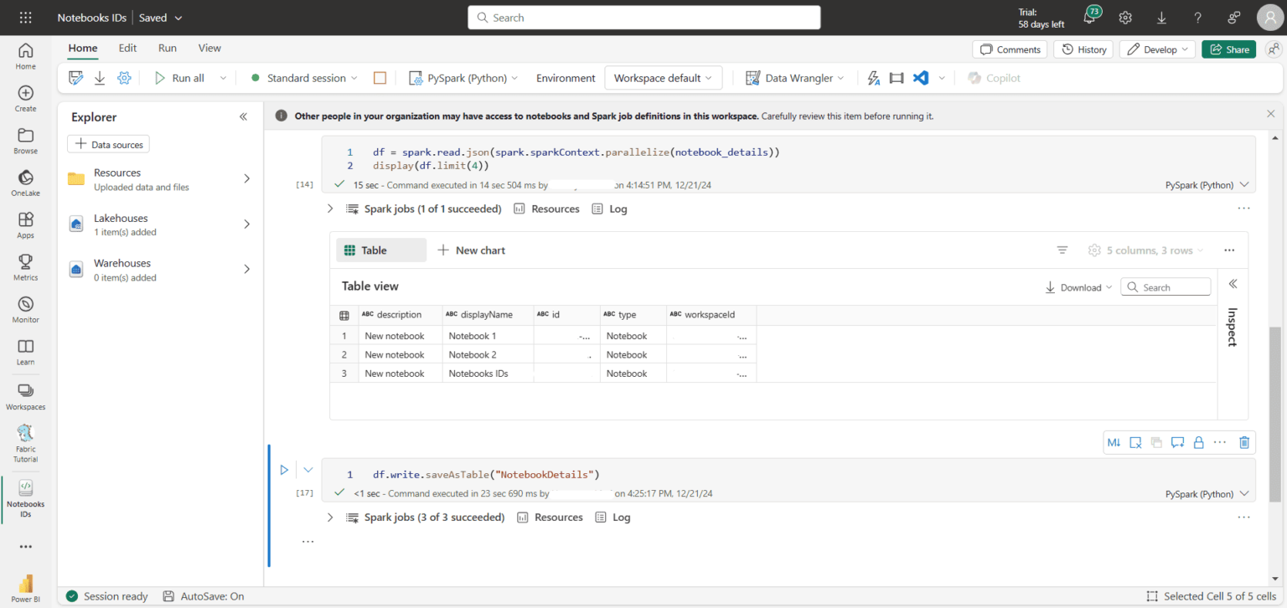The height and width of the screenshot is (608, 1287).
Task: Dismiss the organization access warning banner
Action: (1271, 114)
